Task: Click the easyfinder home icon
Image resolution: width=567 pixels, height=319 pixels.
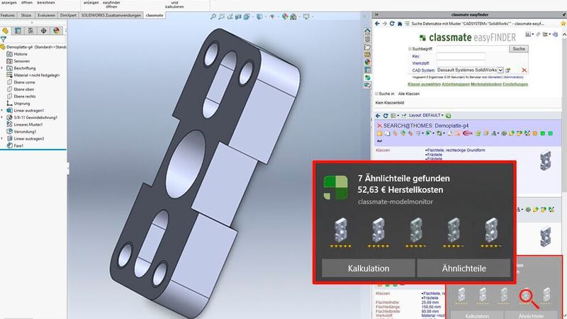Action: tap(400, 23)
